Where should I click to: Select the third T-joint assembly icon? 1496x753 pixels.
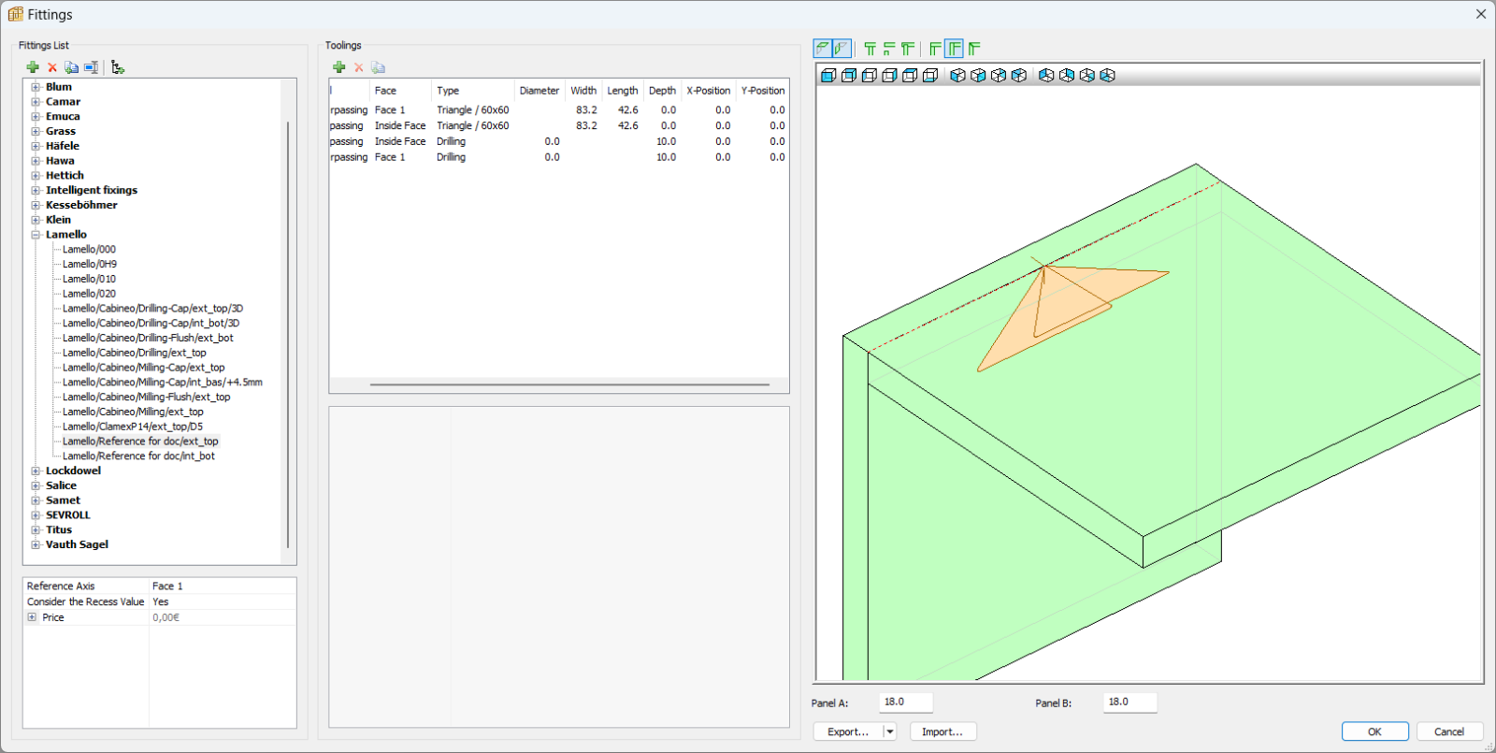[908, 49]
